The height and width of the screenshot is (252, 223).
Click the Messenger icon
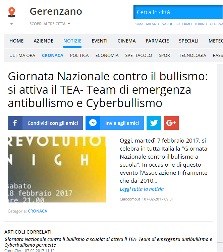point(93,123)
